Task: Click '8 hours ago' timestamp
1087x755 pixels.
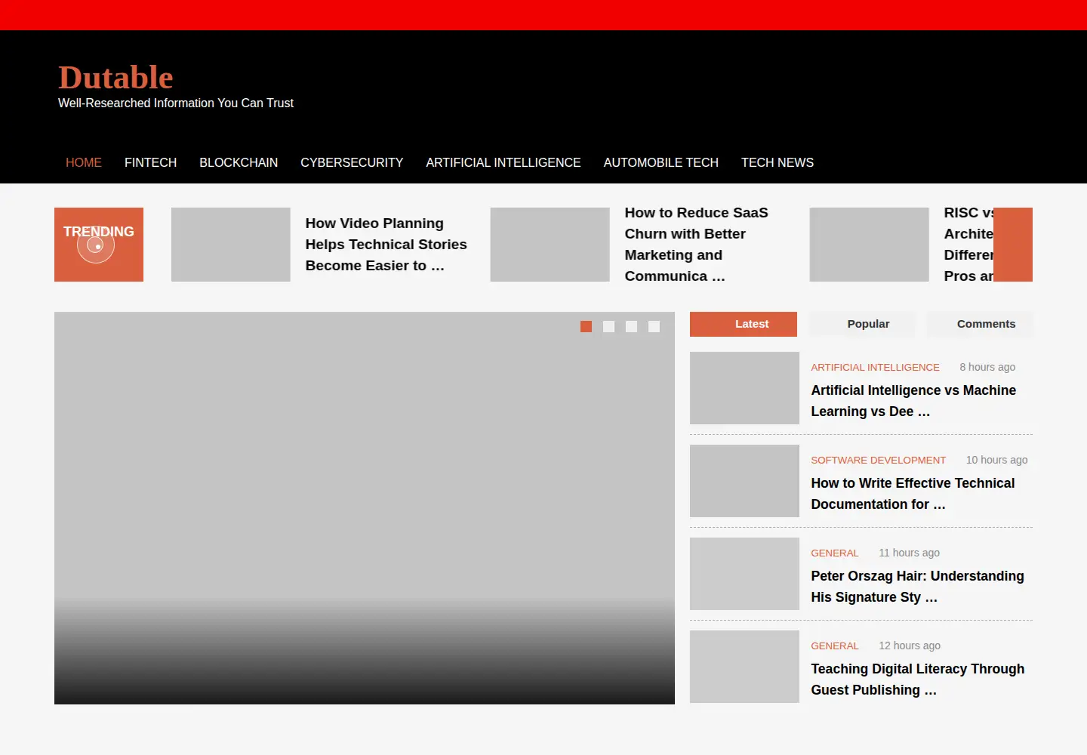Action: tap(987, 367)
